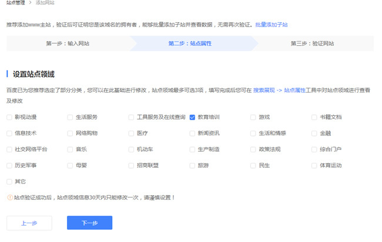382x242 pixels.
Task: Select the 信息技术 checkbox
Action: (x=9, y=133)
